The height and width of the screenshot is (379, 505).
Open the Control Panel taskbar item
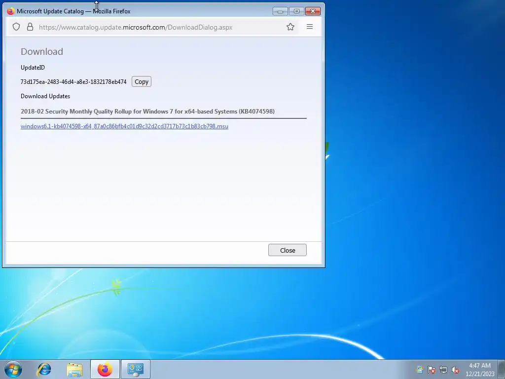[136, 369]
